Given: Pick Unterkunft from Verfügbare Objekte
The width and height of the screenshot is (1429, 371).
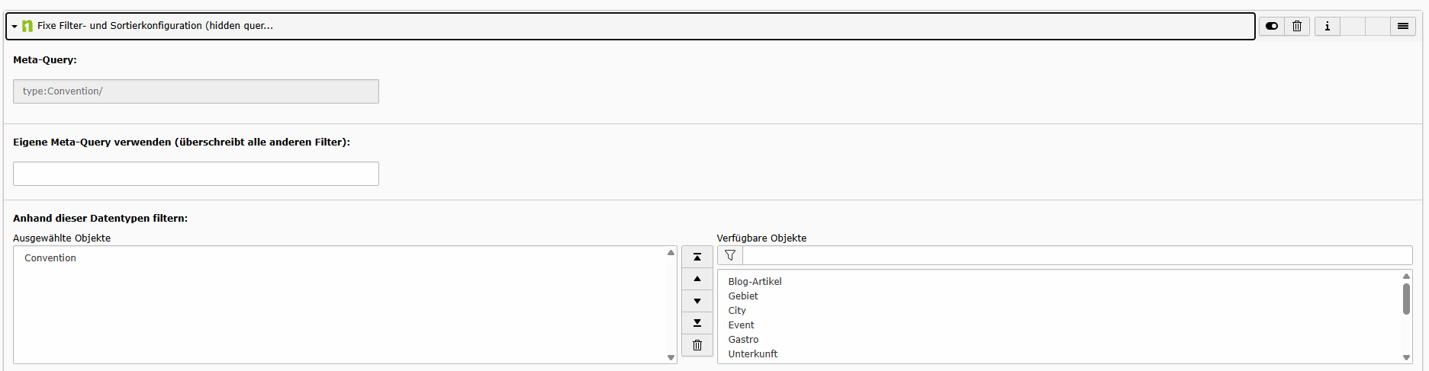Looking at the screenshot, I should tap(753, 354).
